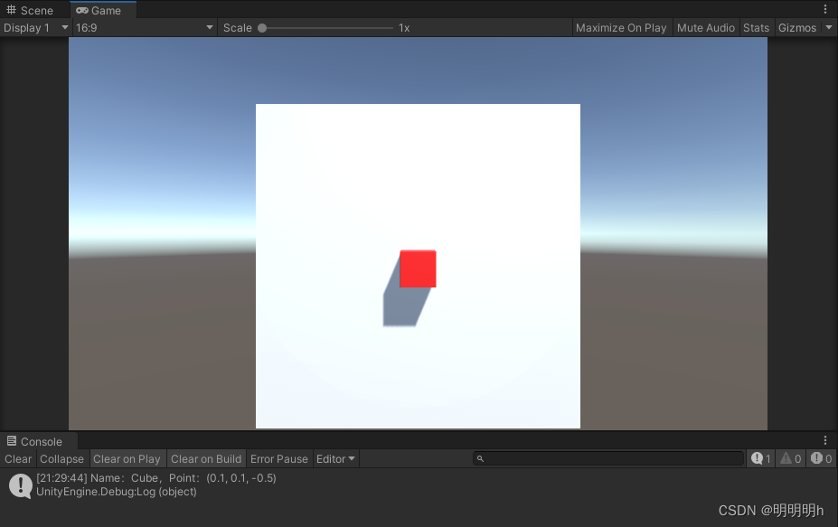This screenshot has height=527, width=838.
Task: Click the log entry exclamation icon in Console
Action: point(18,485)
